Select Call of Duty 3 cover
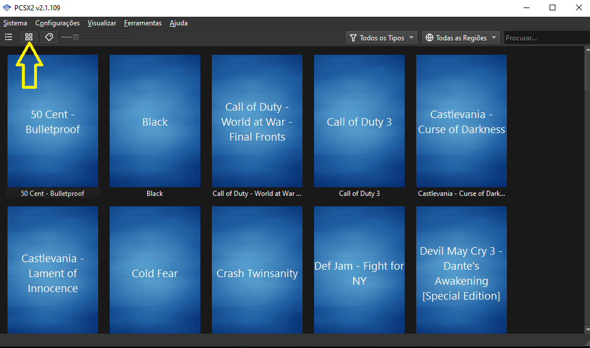590x348 pixels. click(x=359, y=121)
